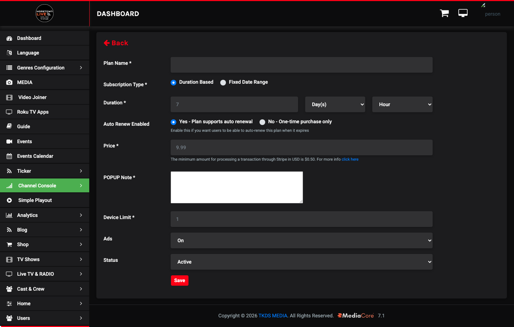The image size is (514, 327).
Task: Click the MEDIA camera icon
Action: pyautogui.click(x=9, y=82)
